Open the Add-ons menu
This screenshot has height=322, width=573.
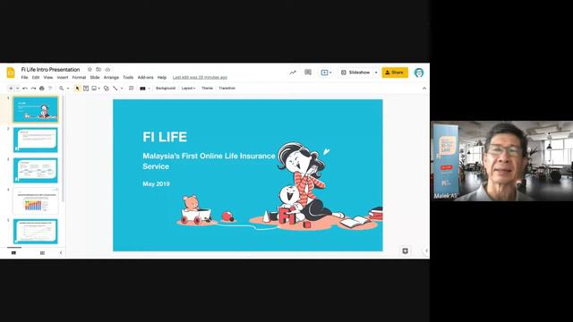click(x=145, y=78)
